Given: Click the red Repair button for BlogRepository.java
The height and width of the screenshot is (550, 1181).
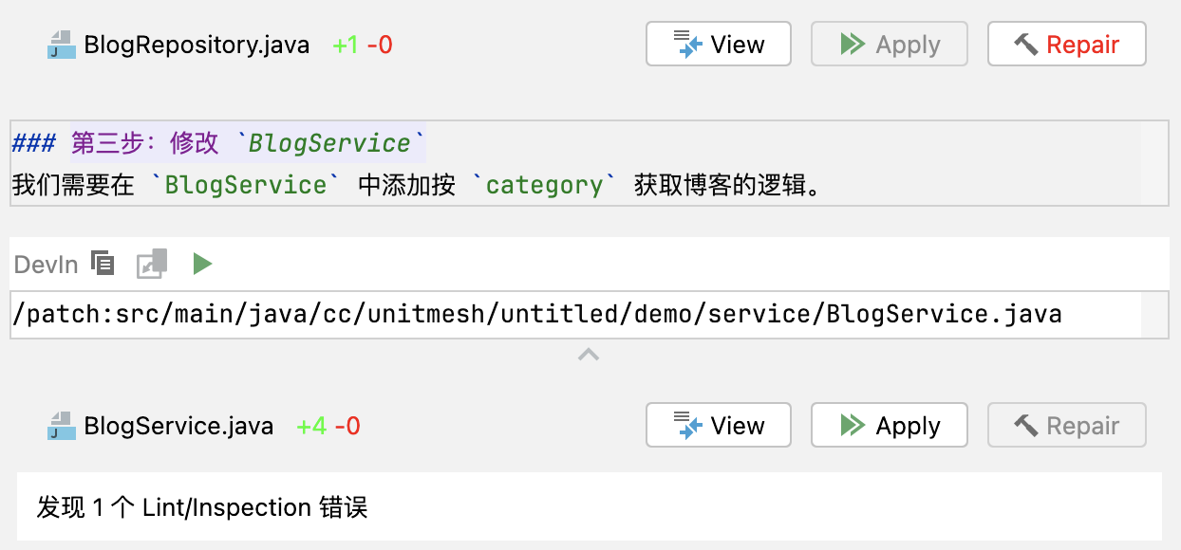Looking at the screenshot, I should 1067,45.
